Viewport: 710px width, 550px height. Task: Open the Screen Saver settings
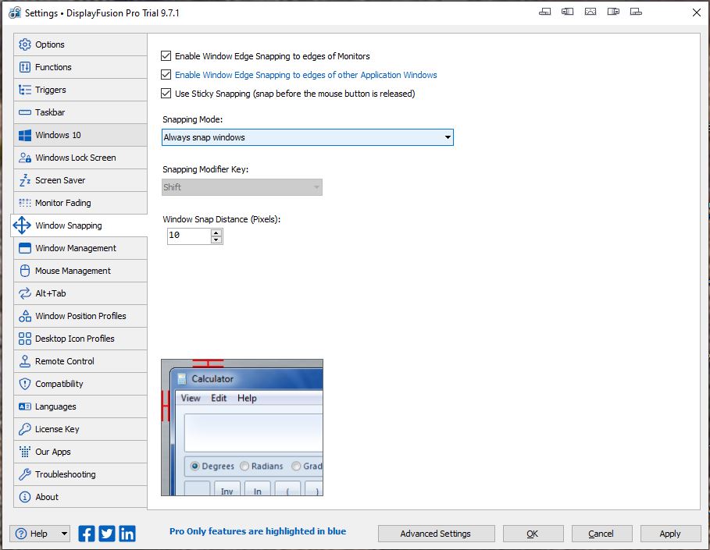pyautogui.click(x=60, y=180)
